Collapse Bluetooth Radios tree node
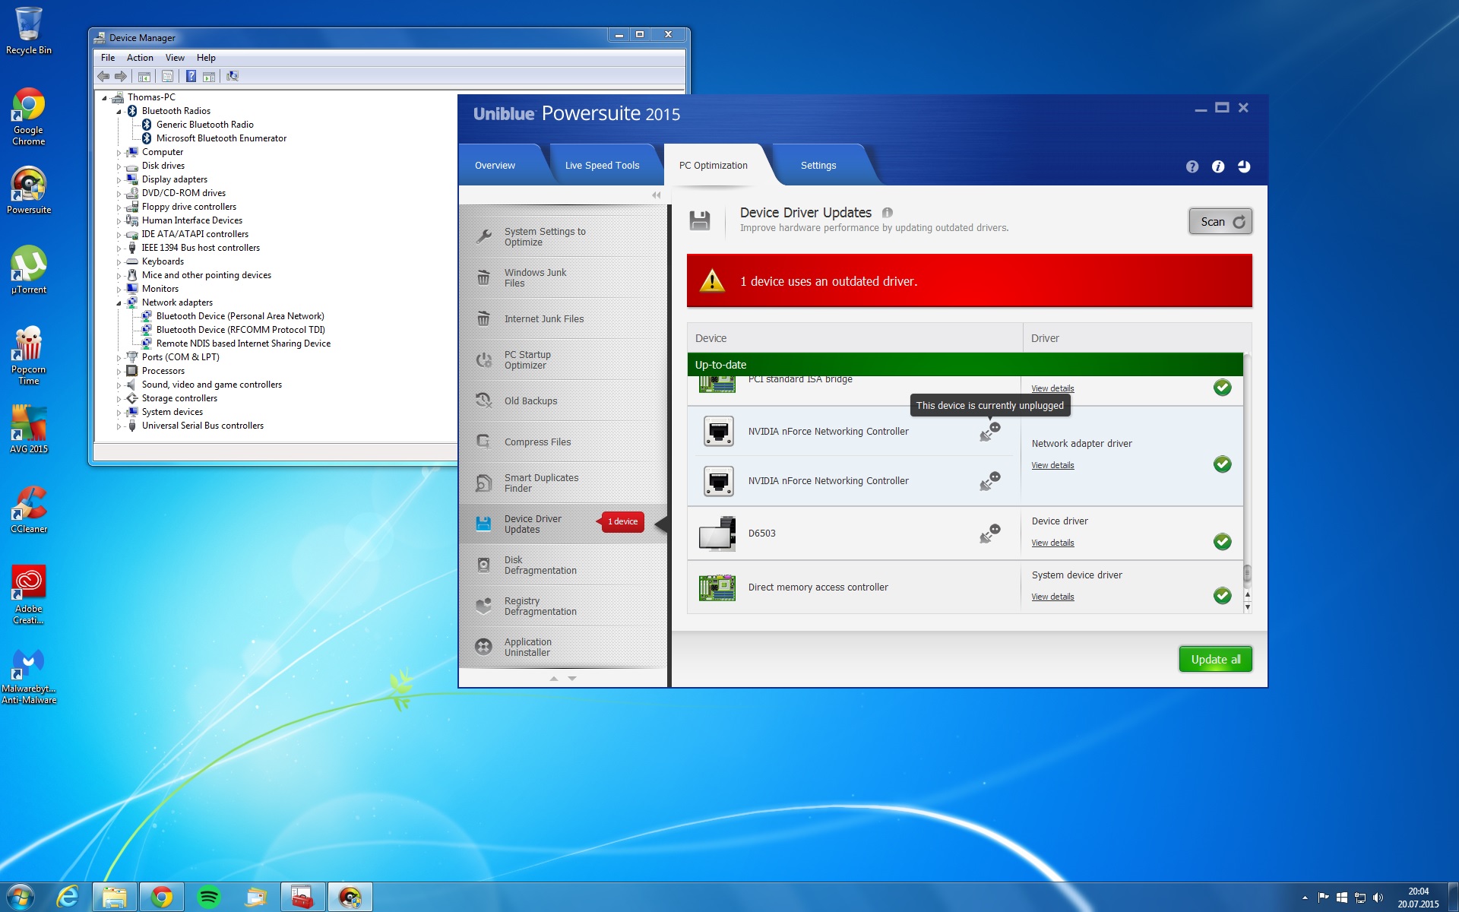 119,112
